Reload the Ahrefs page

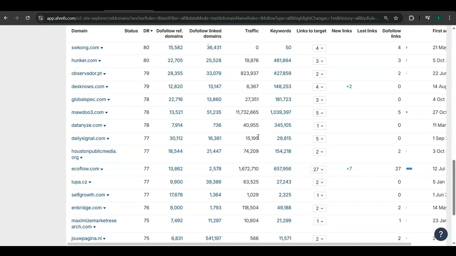pos(27,18)
